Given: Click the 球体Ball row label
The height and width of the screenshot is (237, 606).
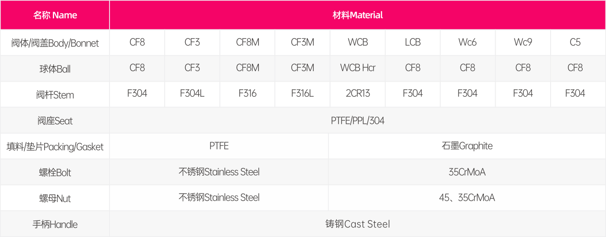Looking at the screenshot, I should (x=55, y=69).
